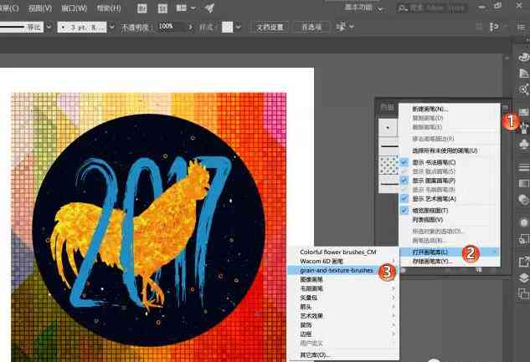Open Adobe Stock icon in the top bar
This screenshot has height=362, width=530.
pos(162,8)
